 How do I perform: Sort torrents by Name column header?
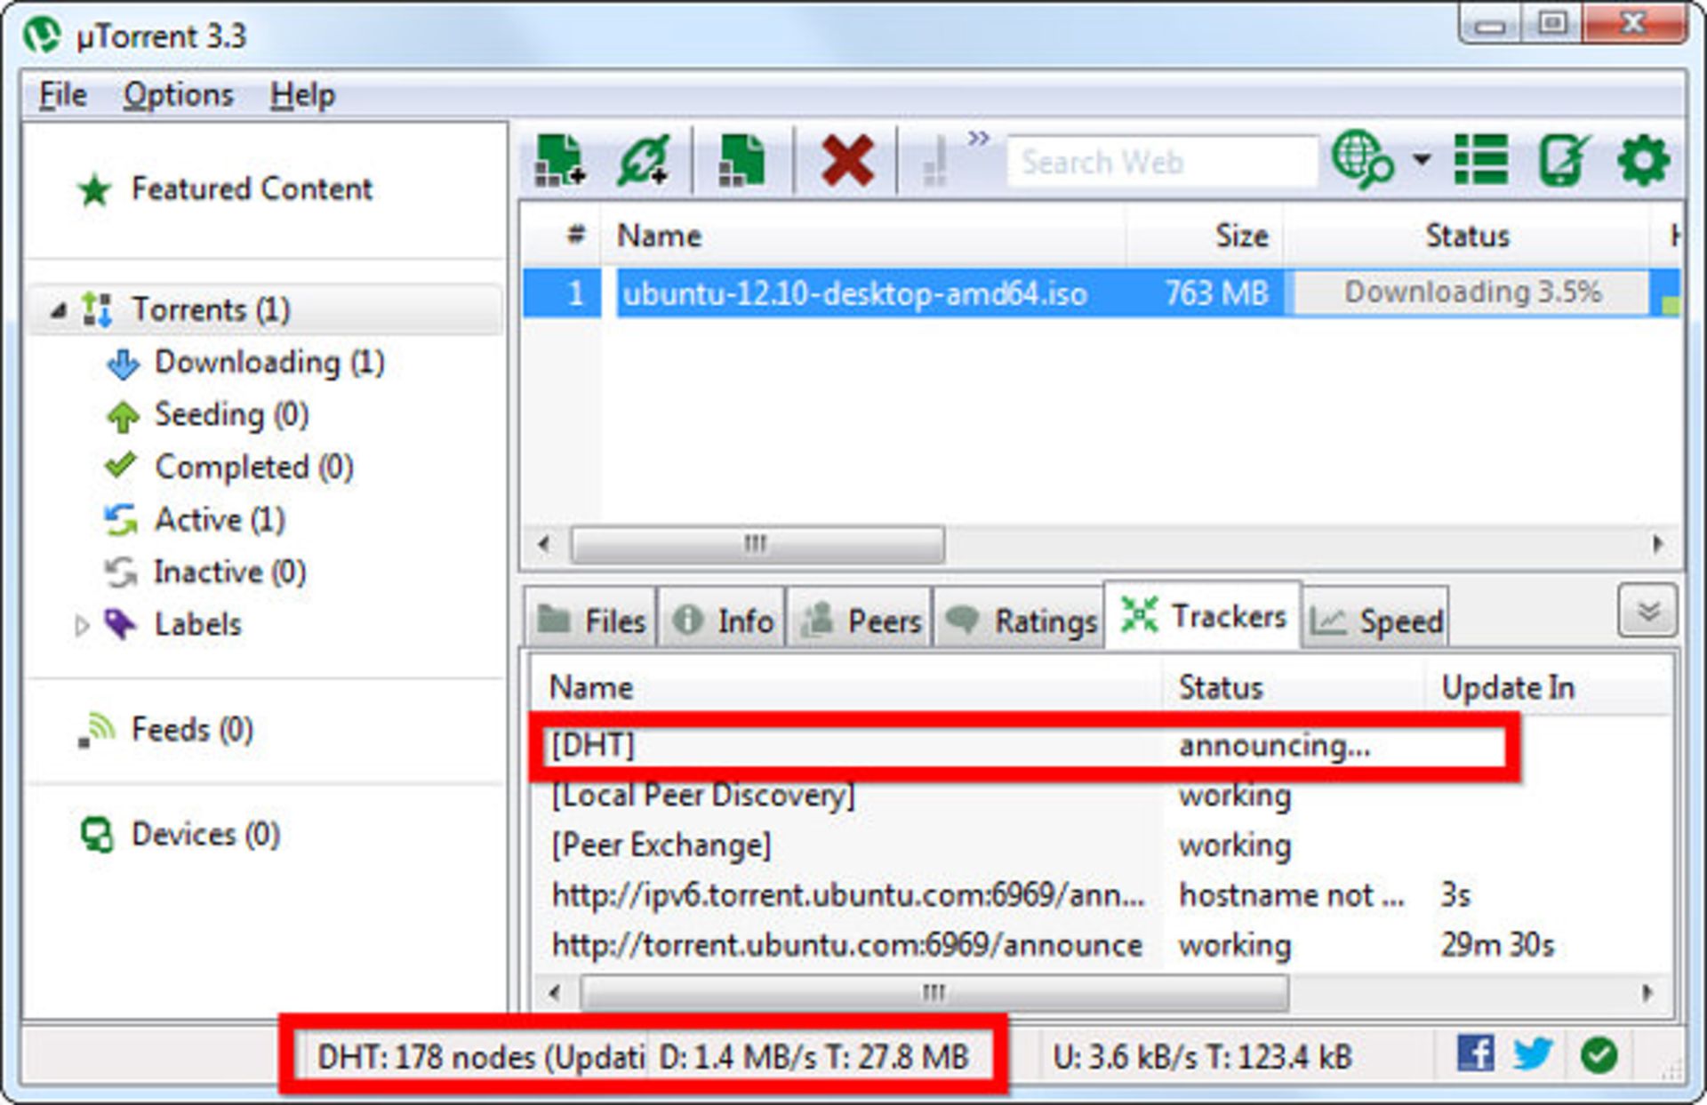pyautogui.click(x=862, y=236)
